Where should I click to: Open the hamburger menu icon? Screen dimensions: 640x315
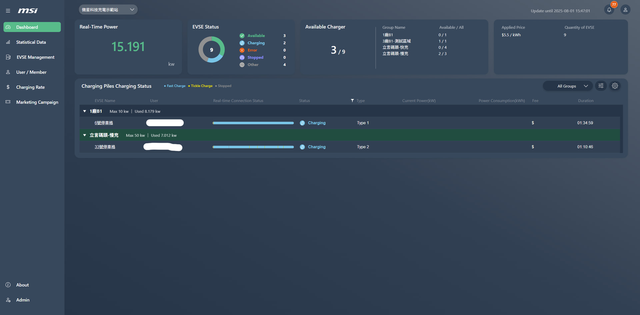tap(8, 11)
